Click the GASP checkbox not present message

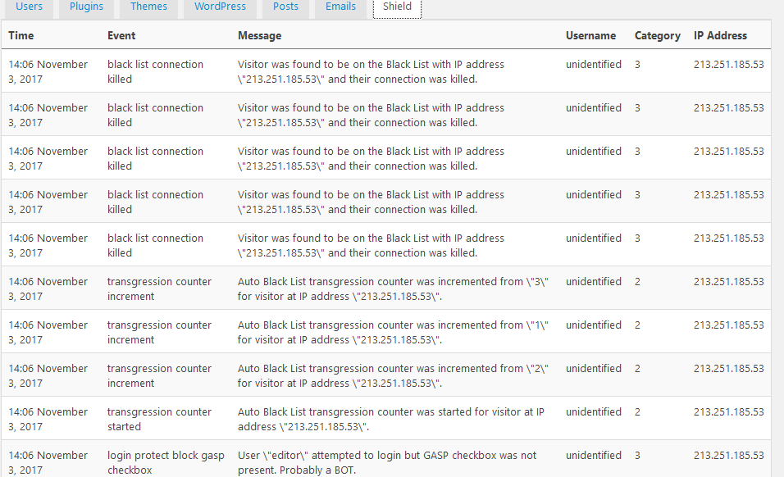coord(386,462)
